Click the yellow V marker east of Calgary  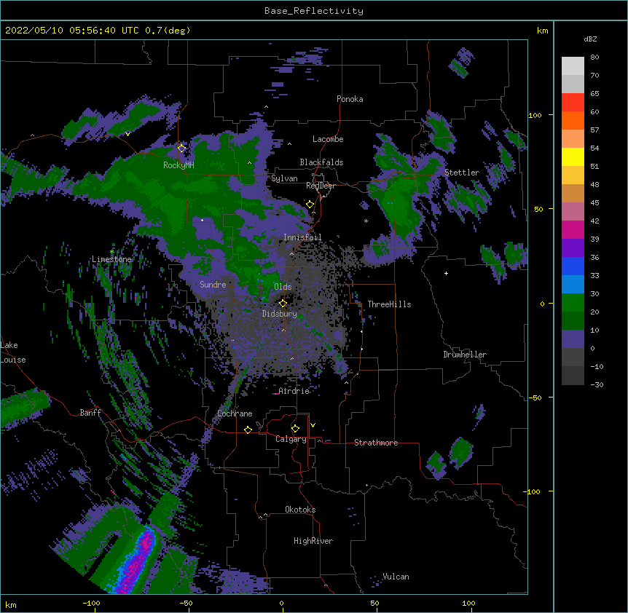click(x=313, y=425)
